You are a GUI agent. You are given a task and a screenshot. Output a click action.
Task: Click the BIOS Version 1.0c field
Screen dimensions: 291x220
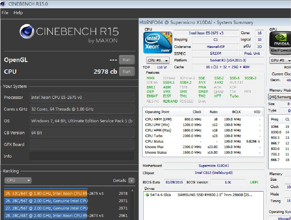228,182
